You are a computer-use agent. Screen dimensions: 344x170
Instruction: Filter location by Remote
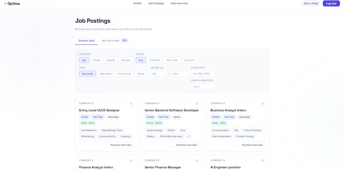[126, 60]
